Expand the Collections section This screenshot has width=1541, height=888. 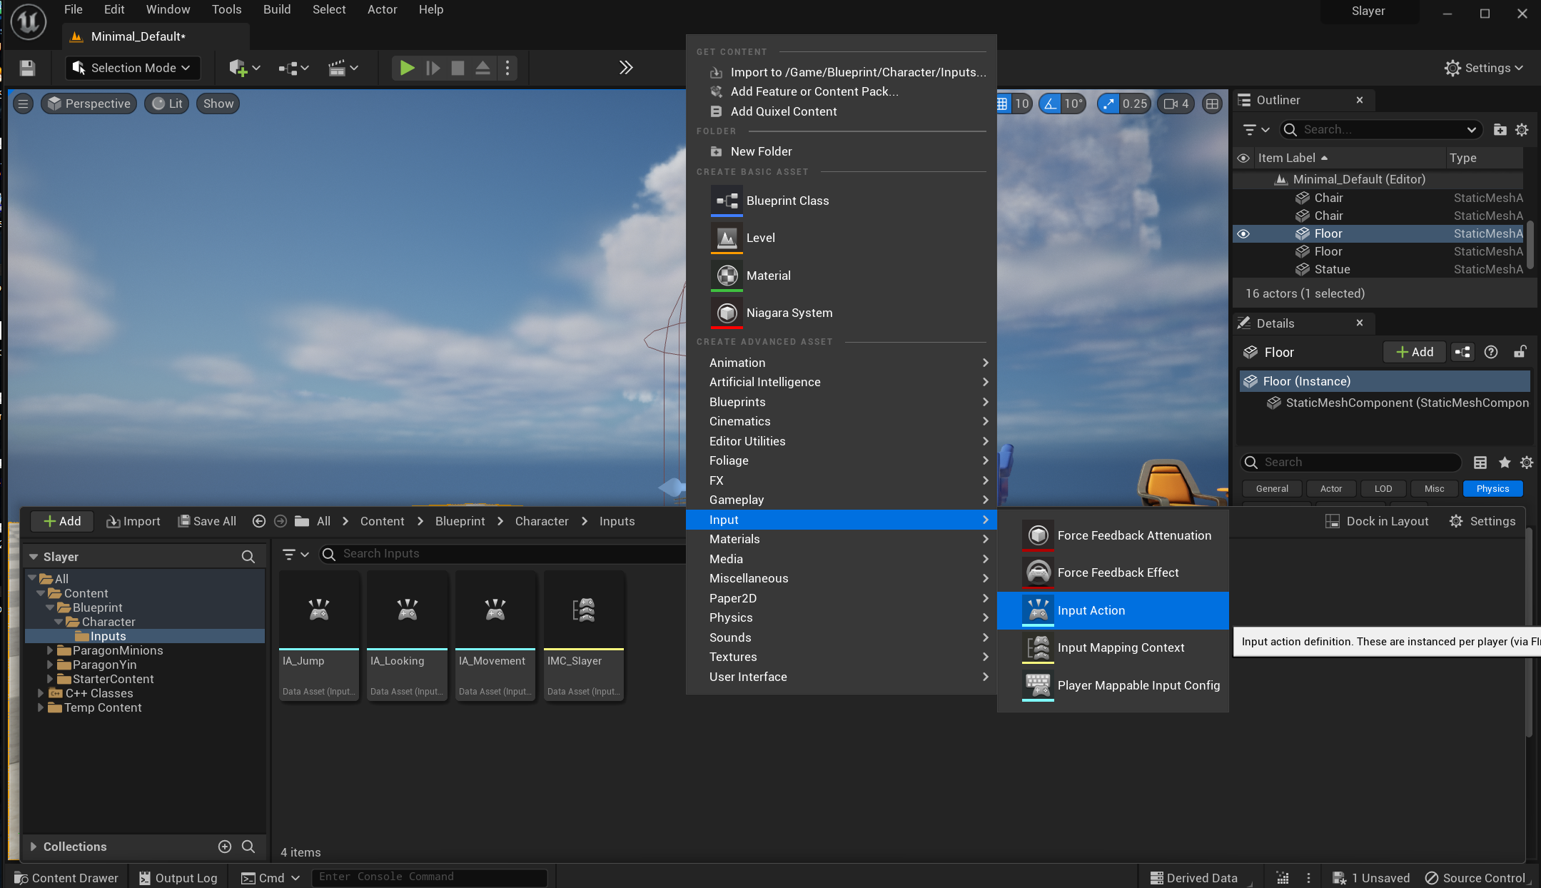tap(34, 846)
